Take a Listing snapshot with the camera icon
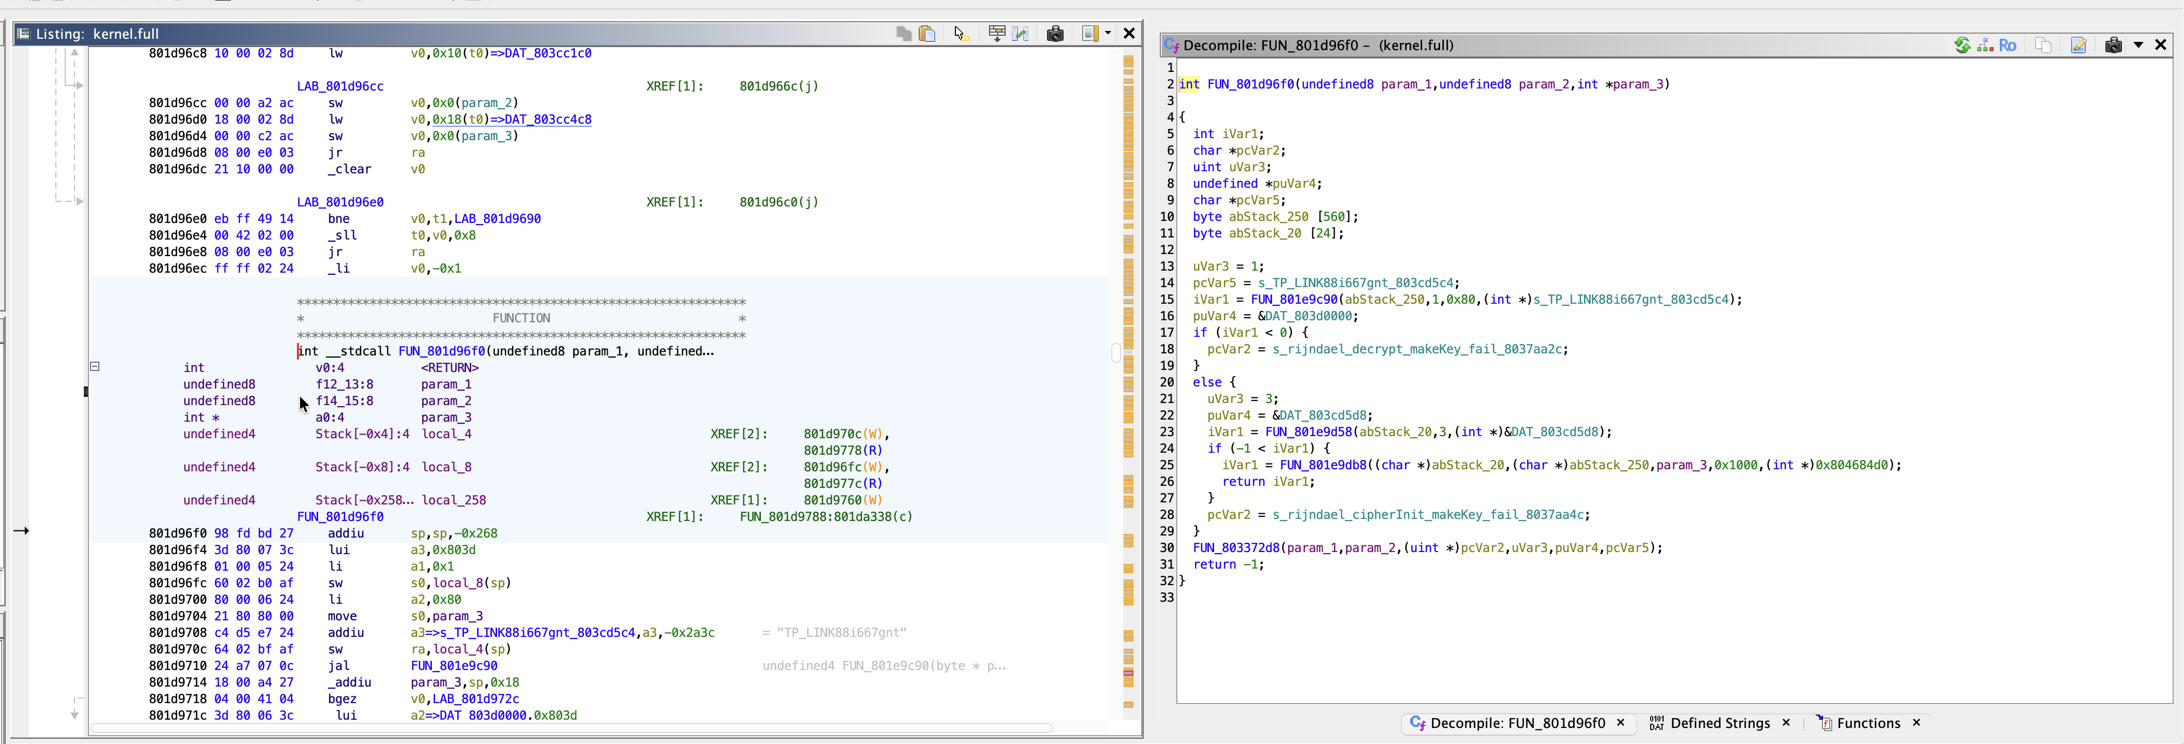The image size is (2184, 744). click(1055, 34)
